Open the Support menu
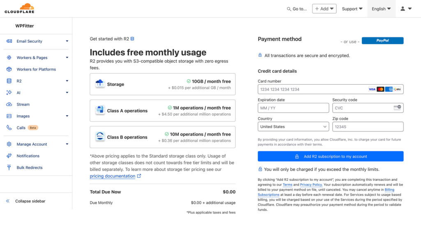Image resolution: width=421 pixels, height=231 pixels. coord(352,9)
